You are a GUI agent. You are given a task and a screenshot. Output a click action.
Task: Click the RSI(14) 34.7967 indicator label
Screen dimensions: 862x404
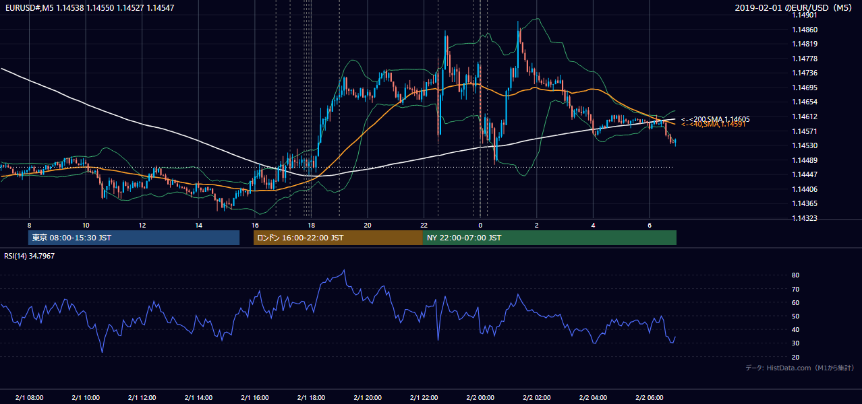pyautogui.click(x=30, y=256)
